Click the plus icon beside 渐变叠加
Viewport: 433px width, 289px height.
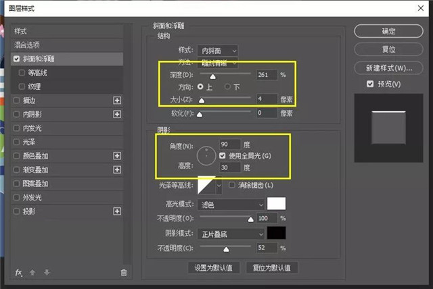[117, 169]
